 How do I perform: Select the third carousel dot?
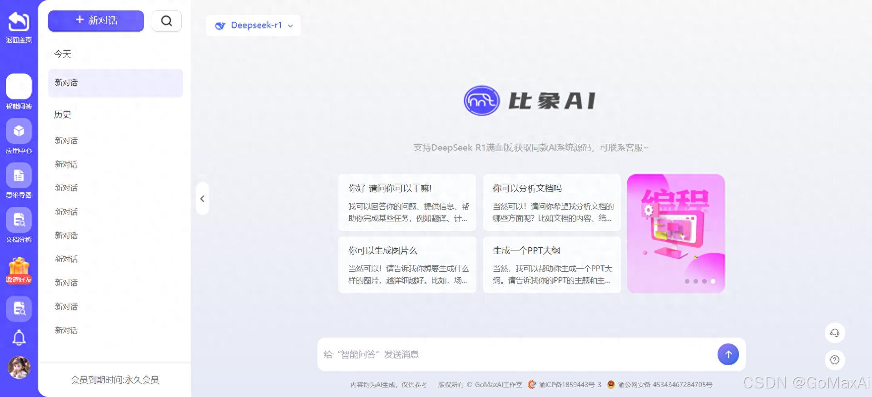pos(704,281)
